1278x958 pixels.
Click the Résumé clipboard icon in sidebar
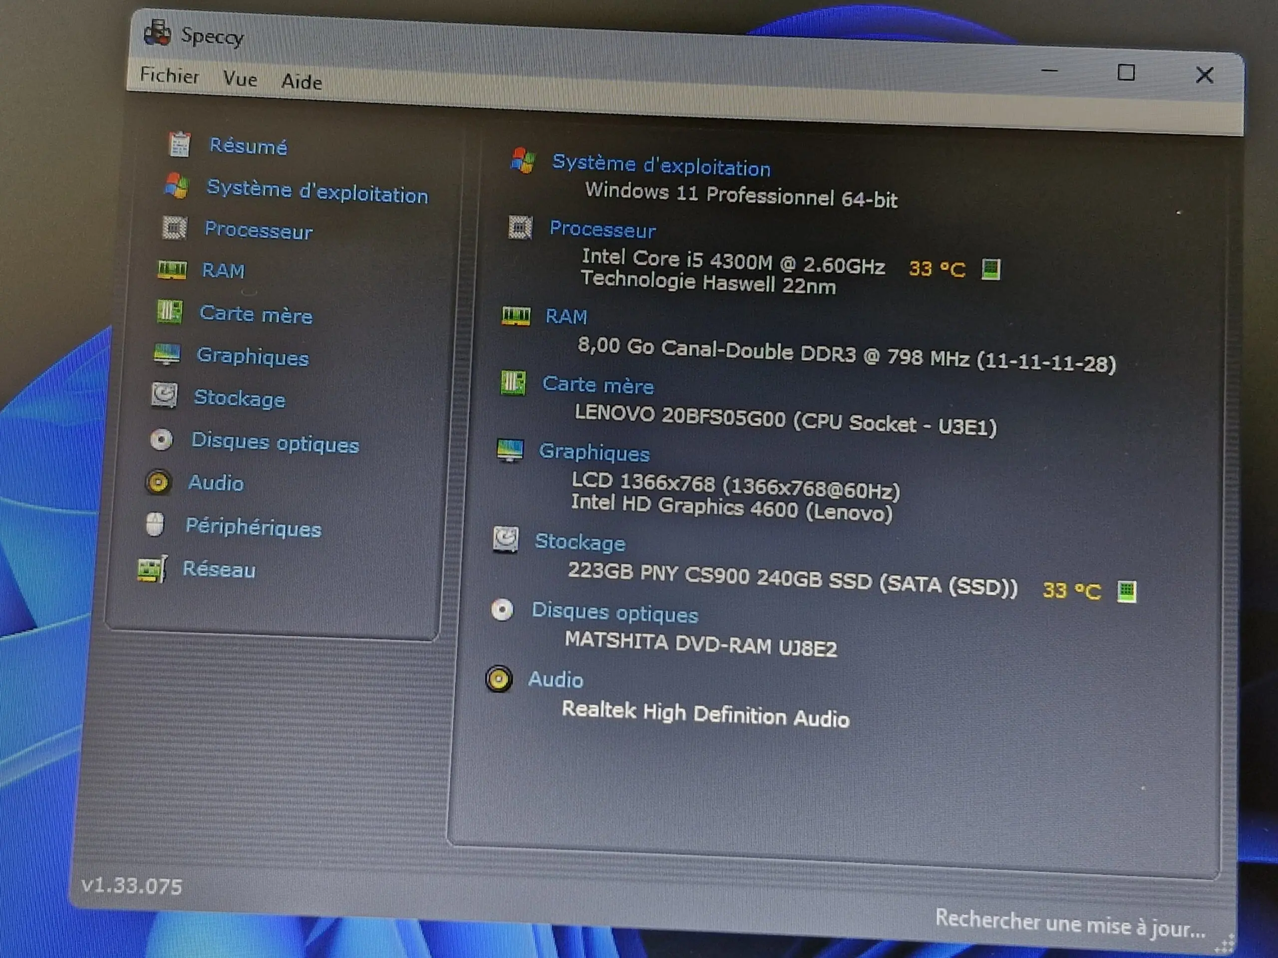(x=179, y=144)
